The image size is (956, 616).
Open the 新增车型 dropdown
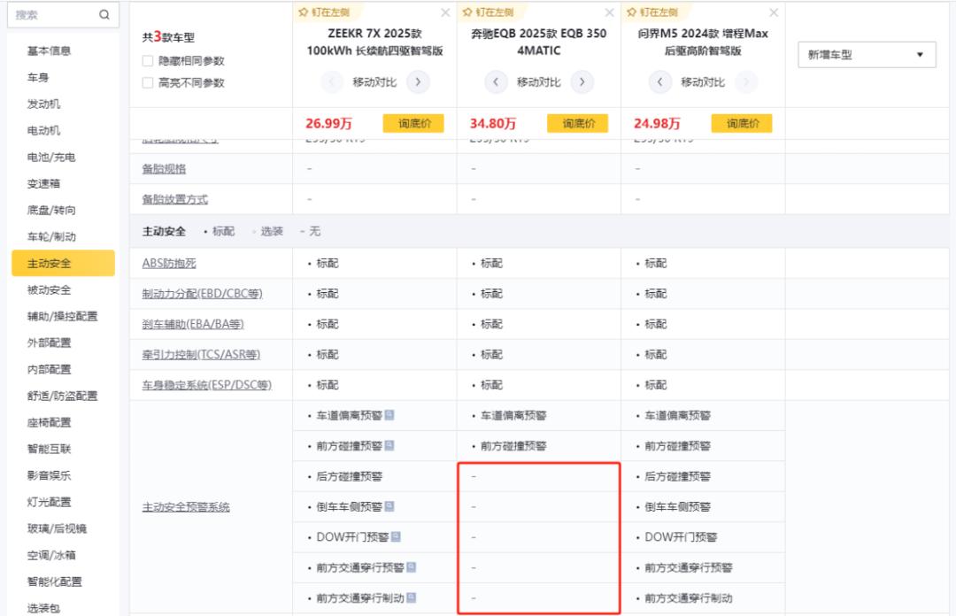pyautogui.click(x=867, y=55)
